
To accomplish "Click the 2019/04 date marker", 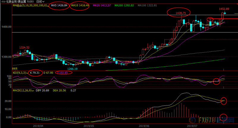I will (x=38, y=126).
